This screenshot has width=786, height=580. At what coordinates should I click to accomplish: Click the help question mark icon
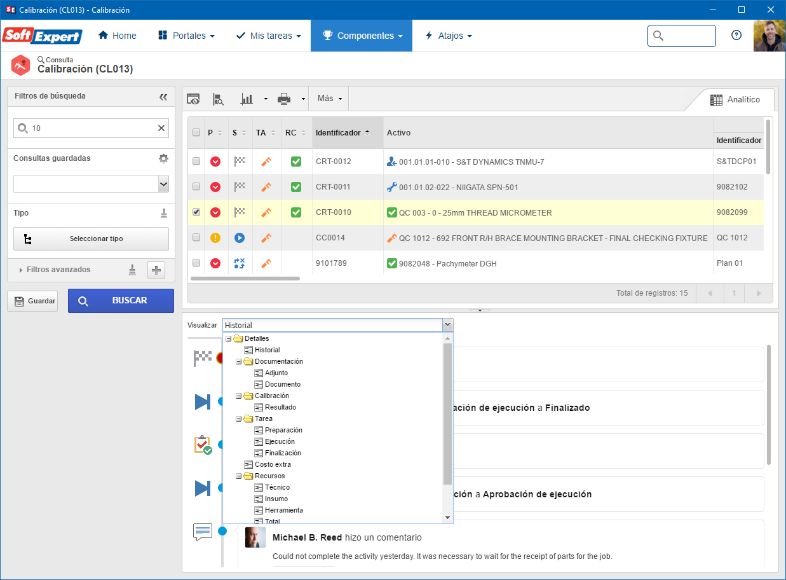click(x=736, y=36)
